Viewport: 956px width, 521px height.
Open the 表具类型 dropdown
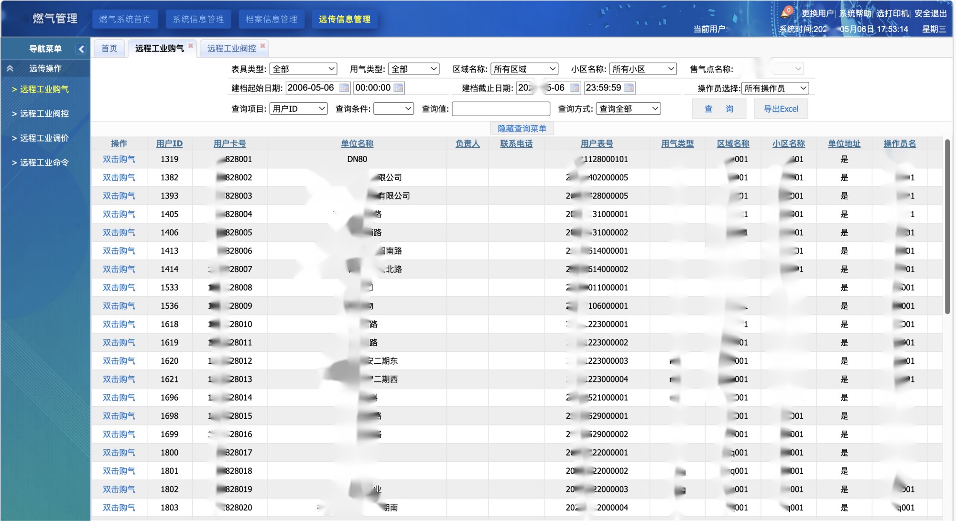(303, 69)
